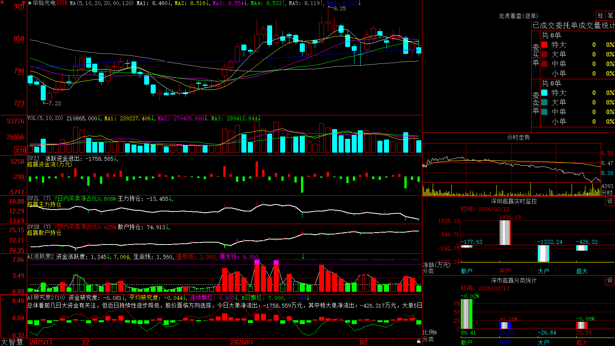615x346 pixels.
Task: Click cyan 特大 sell-order color swatch
Action: (544, 93)
